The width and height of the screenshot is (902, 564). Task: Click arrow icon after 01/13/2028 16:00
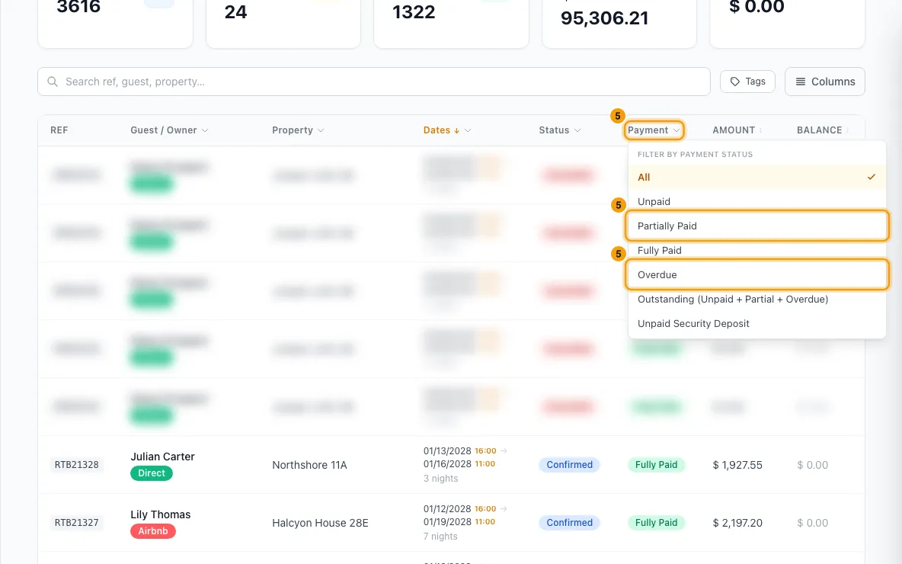[x=504, y=450]
